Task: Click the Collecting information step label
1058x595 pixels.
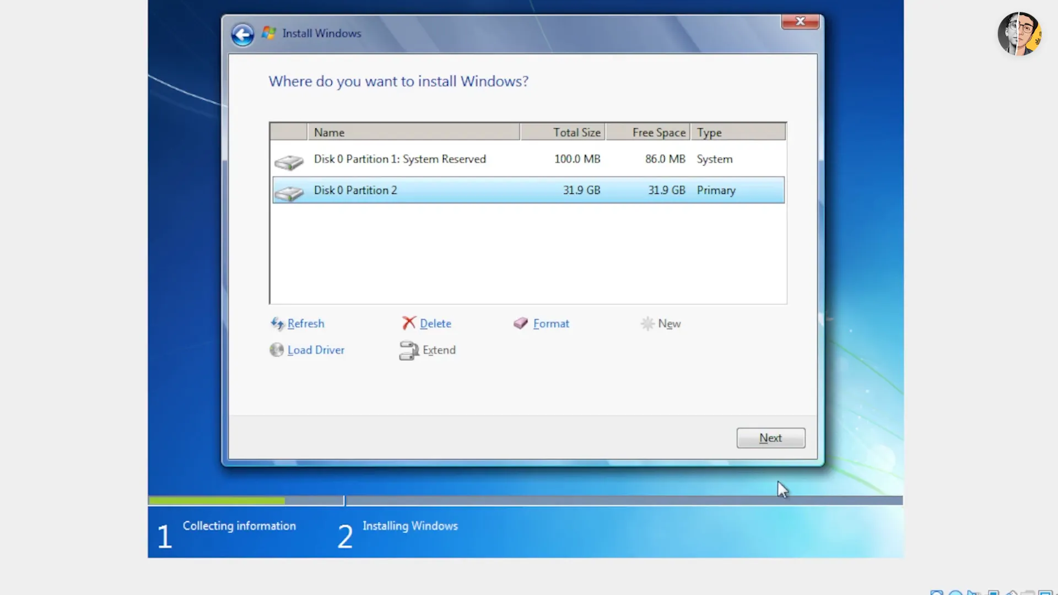Action: tap(239, 526)
